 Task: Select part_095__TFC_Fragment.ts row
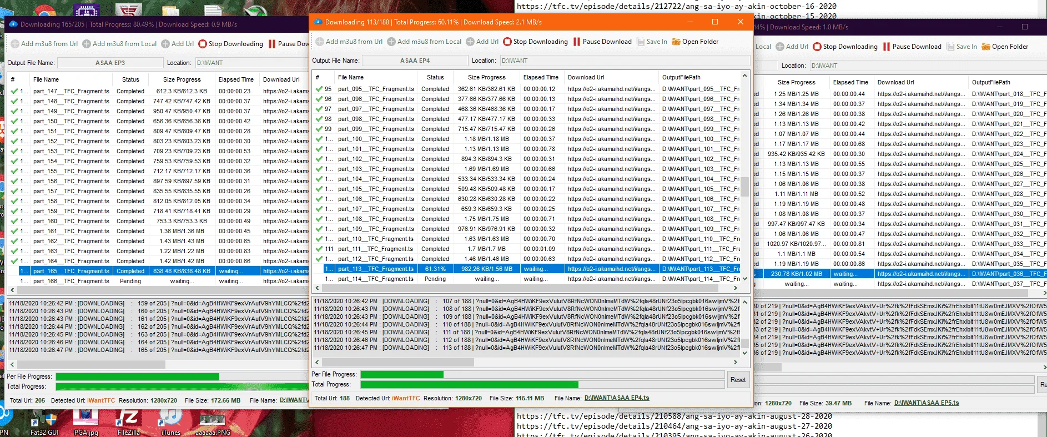coord(527,89)
